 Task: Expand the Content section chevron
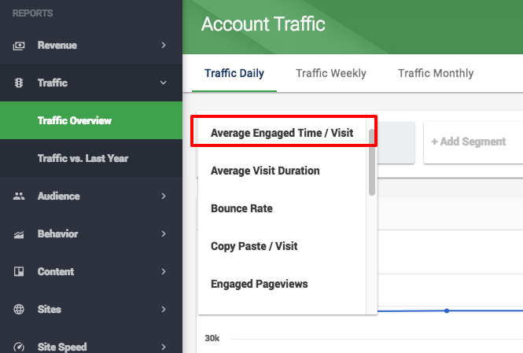pos(164,271)
